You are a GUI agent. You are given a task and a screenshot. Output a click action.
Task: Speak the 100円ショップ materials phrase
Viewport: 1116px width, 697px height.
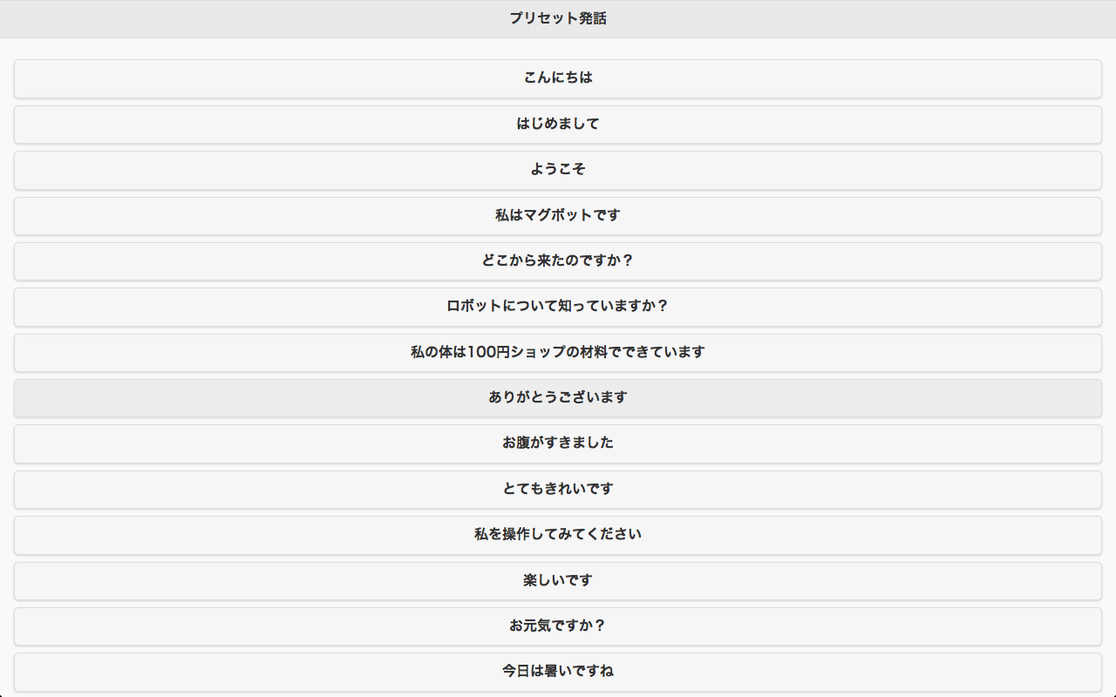tap(558, 353)
